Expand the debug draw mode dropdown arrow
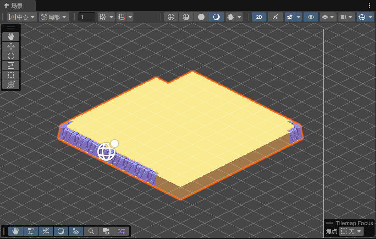This screenshot has height=239, width=376. (239, 17)
